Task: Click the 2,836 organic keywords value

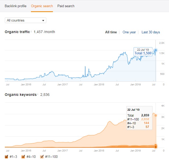Action: click(45, 95)
